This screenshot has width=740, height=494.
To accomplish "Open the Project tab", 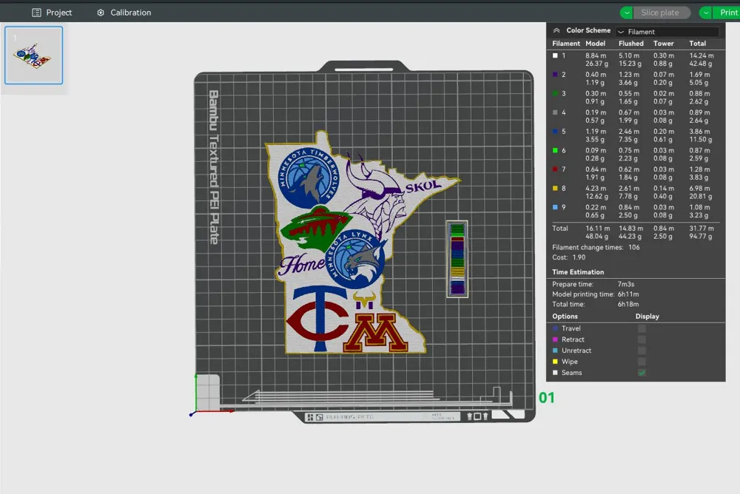I will [52, 13].
